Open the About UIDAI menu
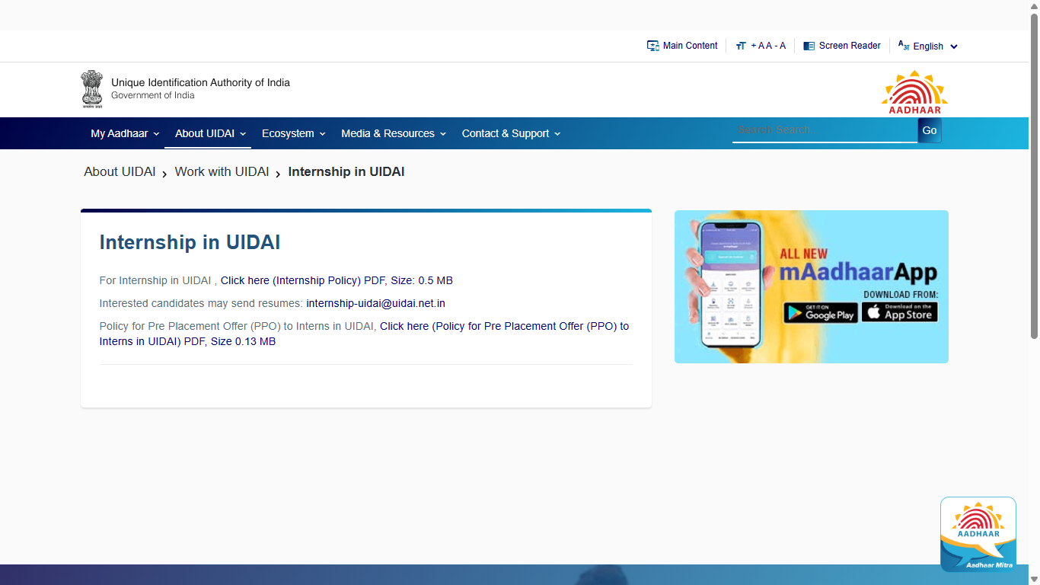 [210, 133]
